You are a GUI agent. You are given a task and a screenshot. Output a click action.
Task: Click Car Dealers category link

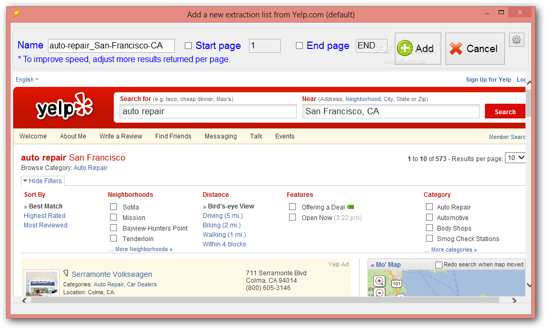click(x=142, y=284)
